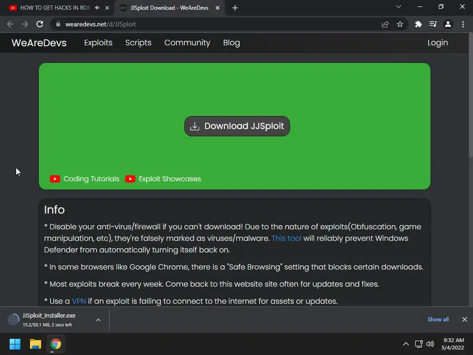Go to the WeAreDevs home logo

coord(39,43)
